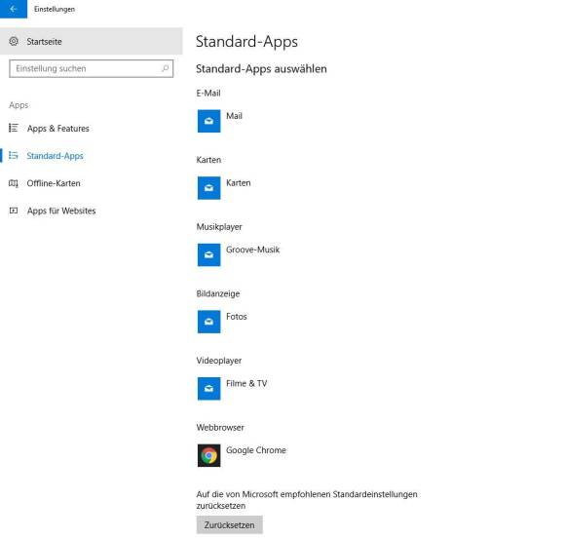The image size is (565, 539).
Task: Click the search magnifier icon
Action: (x=165, y=68)
